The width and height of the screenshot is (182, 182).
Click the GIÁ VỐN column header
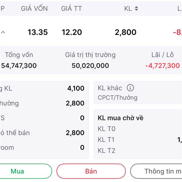click(x=34, y=8)
